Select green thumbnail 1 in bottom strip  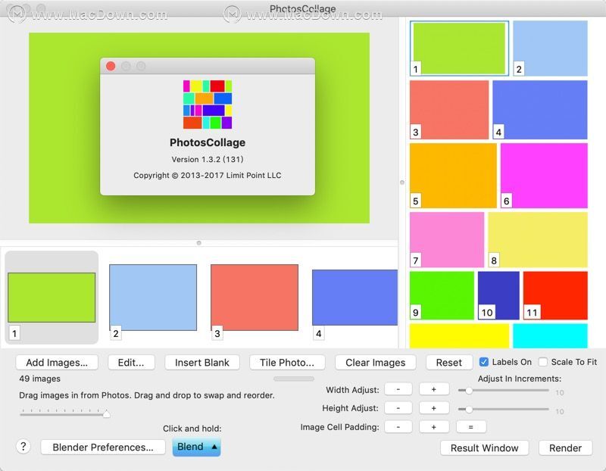(52, 298)
